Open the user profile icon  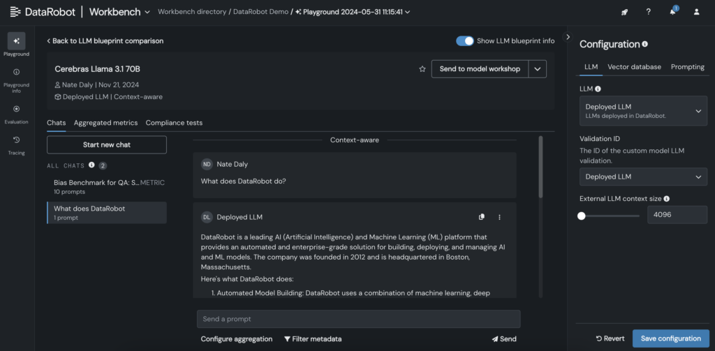coord(696,12)
